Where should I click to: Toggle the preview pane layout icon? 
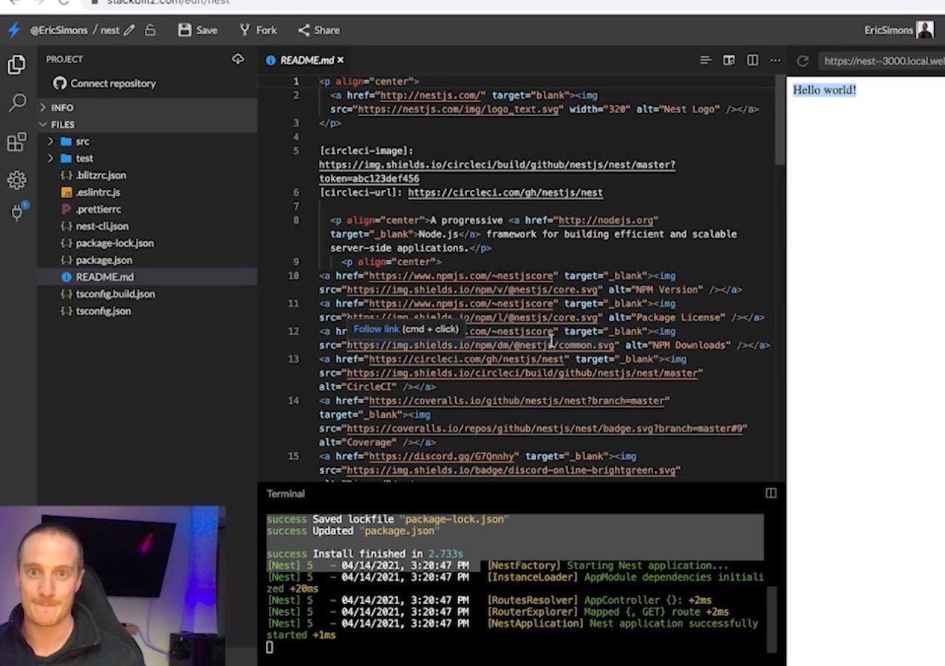tap(729, 60)
